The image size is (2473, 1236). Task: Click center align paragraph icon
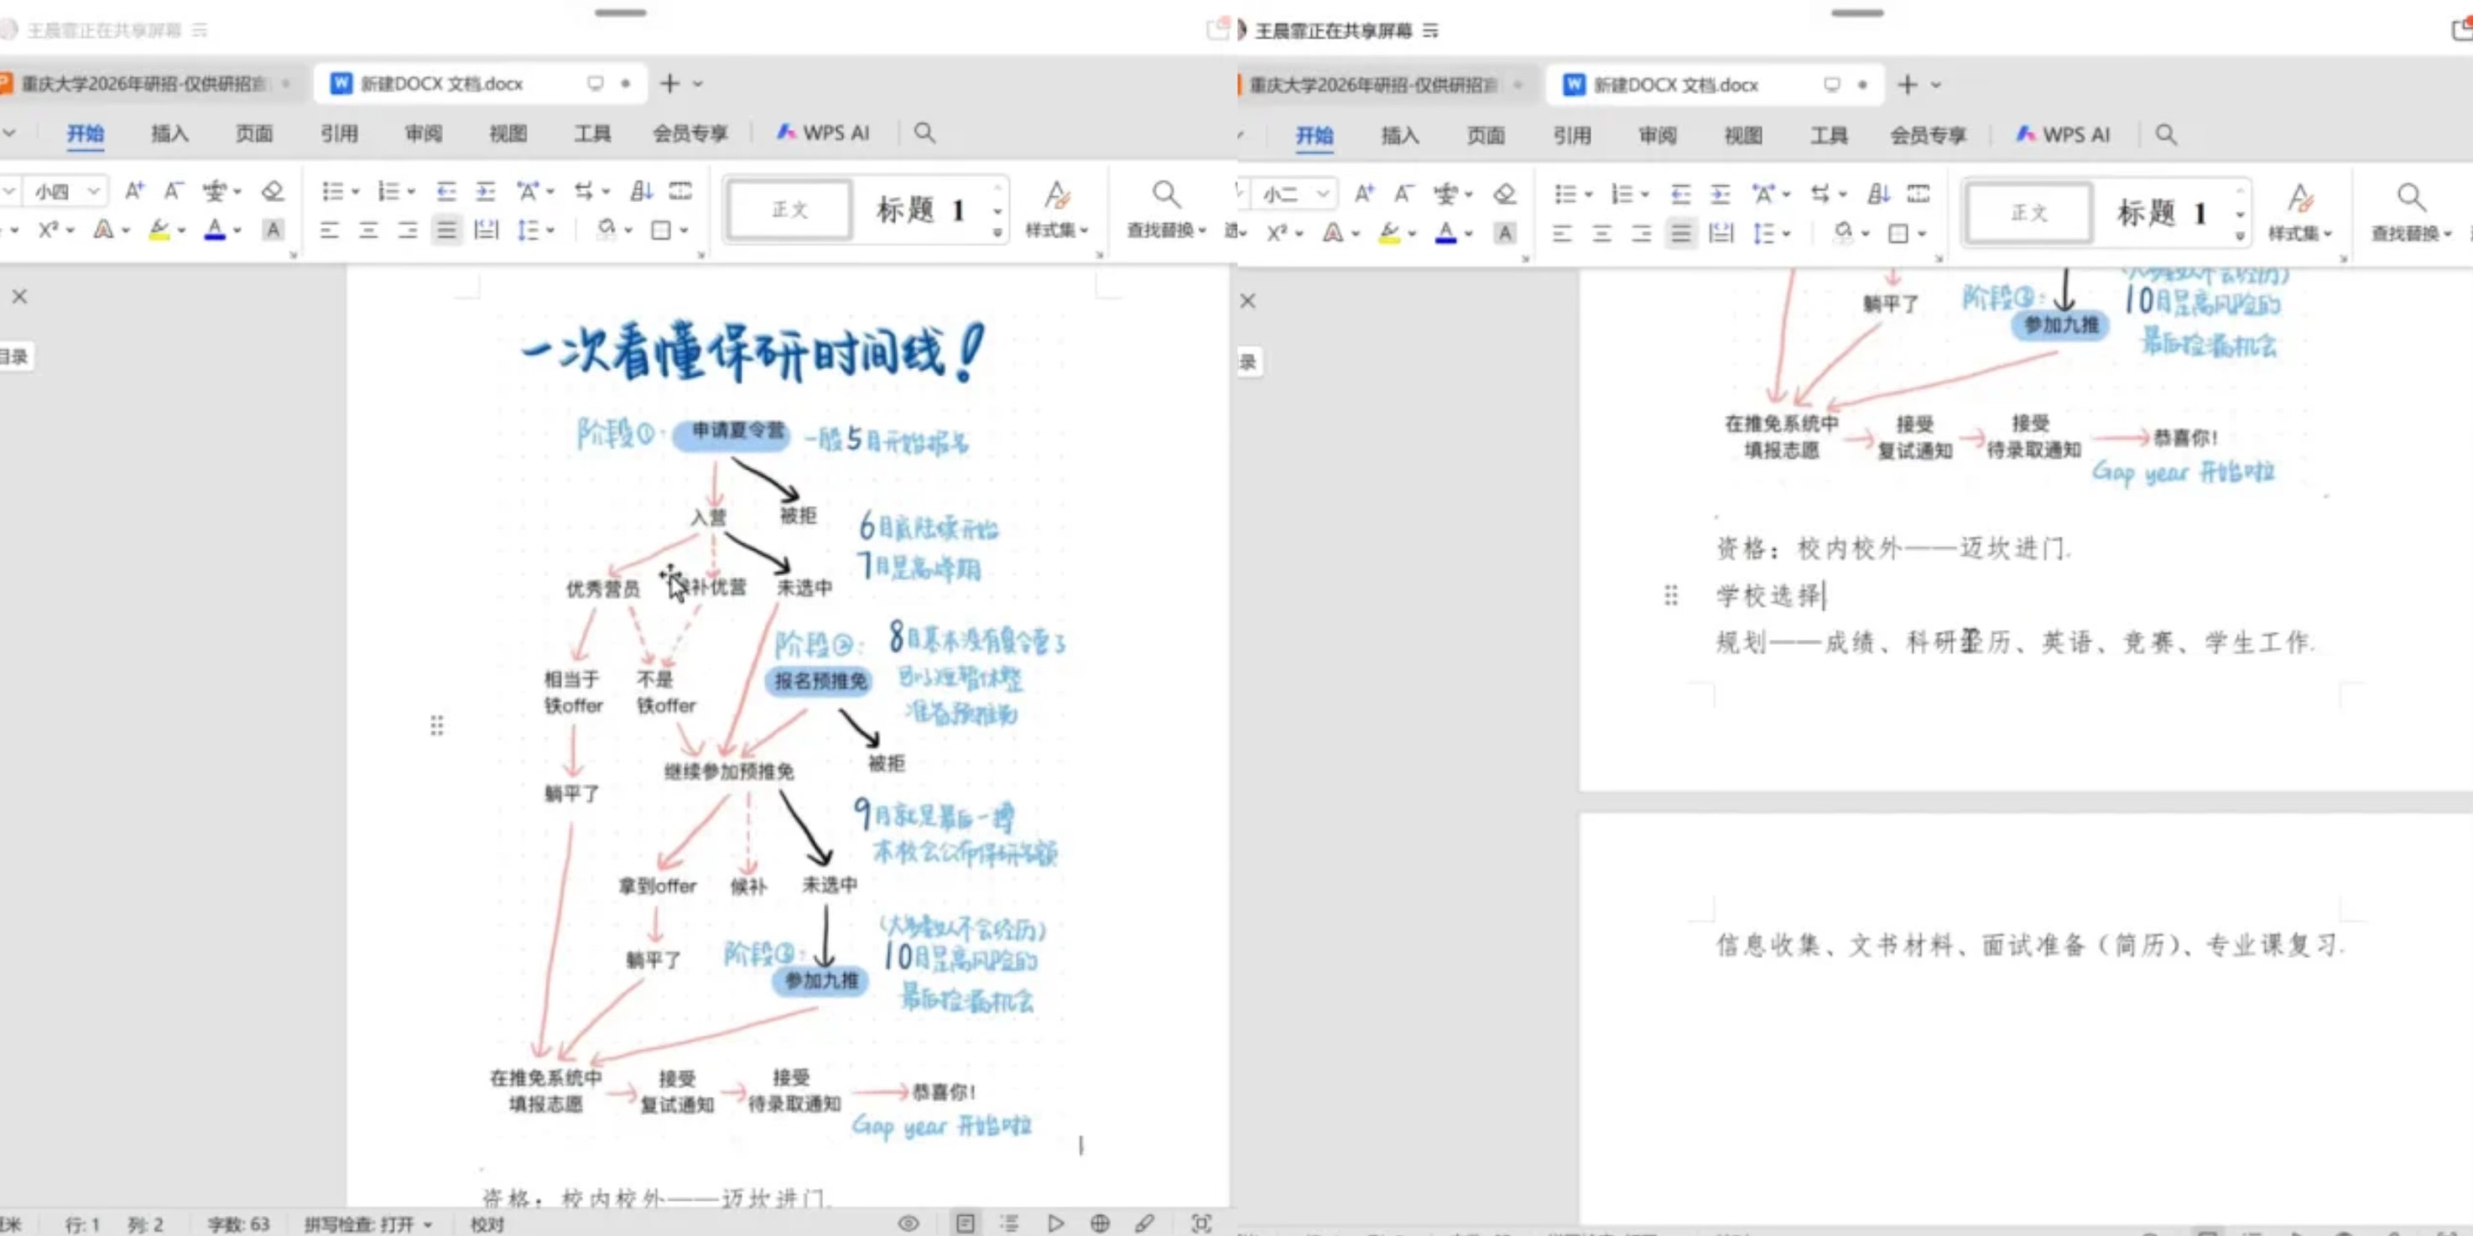point(368,231)
